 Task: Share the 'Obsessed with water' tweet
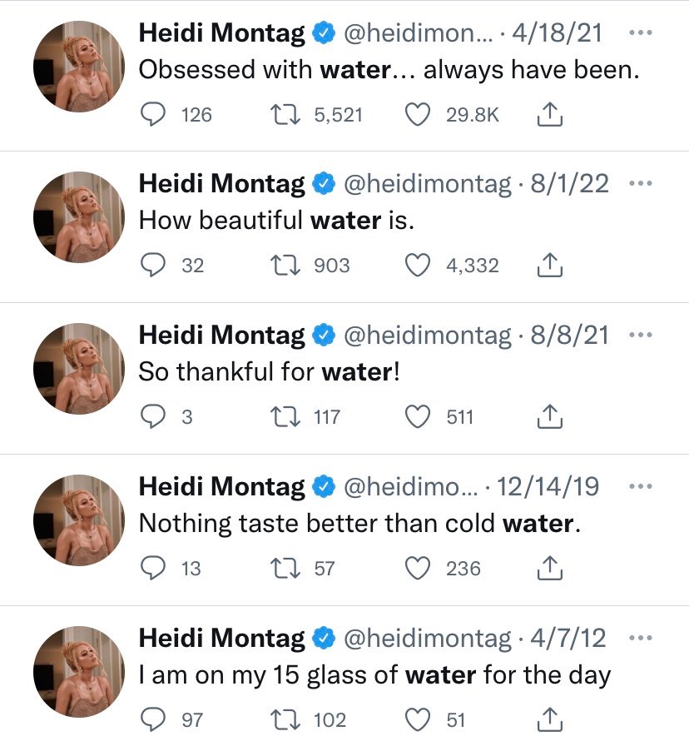[550, 115]
